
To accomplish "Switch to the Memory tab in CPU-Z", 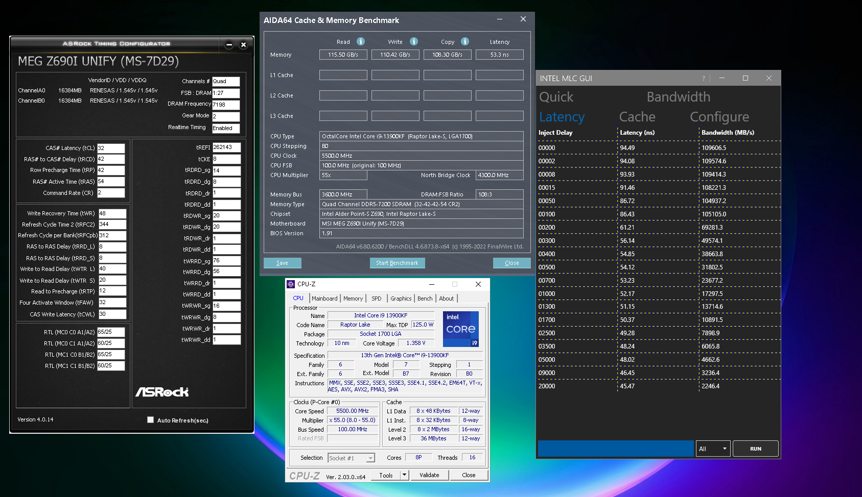I will coord(353,299).
